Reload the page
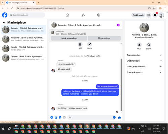Viewport: 168px width, 134px height. pos(12,8)
